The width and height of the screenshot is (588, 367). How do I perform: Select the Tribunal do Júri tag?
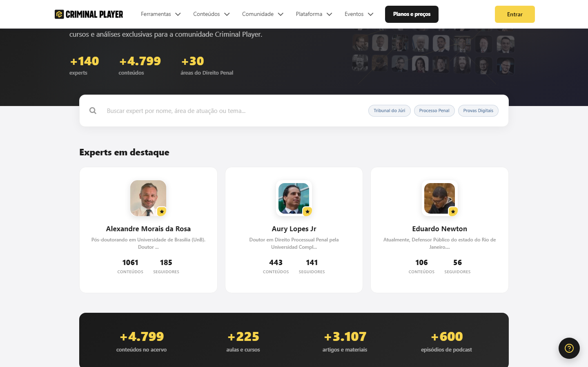coord(390,111)
